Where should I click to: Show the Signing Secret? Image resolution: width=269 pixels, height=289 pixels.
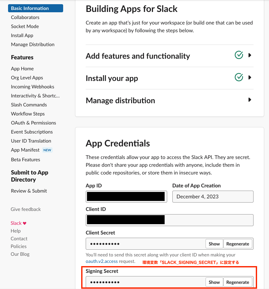coord(214,282)
